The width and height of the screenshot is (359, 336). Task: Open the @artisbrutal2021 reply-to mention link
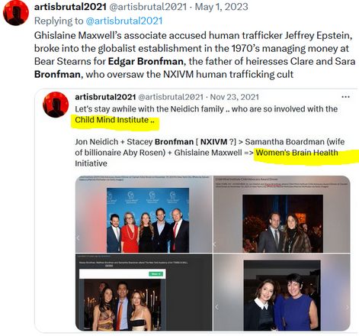124,21
